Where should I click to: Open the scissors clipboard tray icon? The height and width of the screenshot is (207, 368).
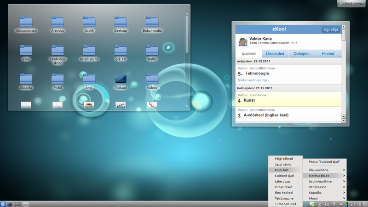tap(319, 204)
